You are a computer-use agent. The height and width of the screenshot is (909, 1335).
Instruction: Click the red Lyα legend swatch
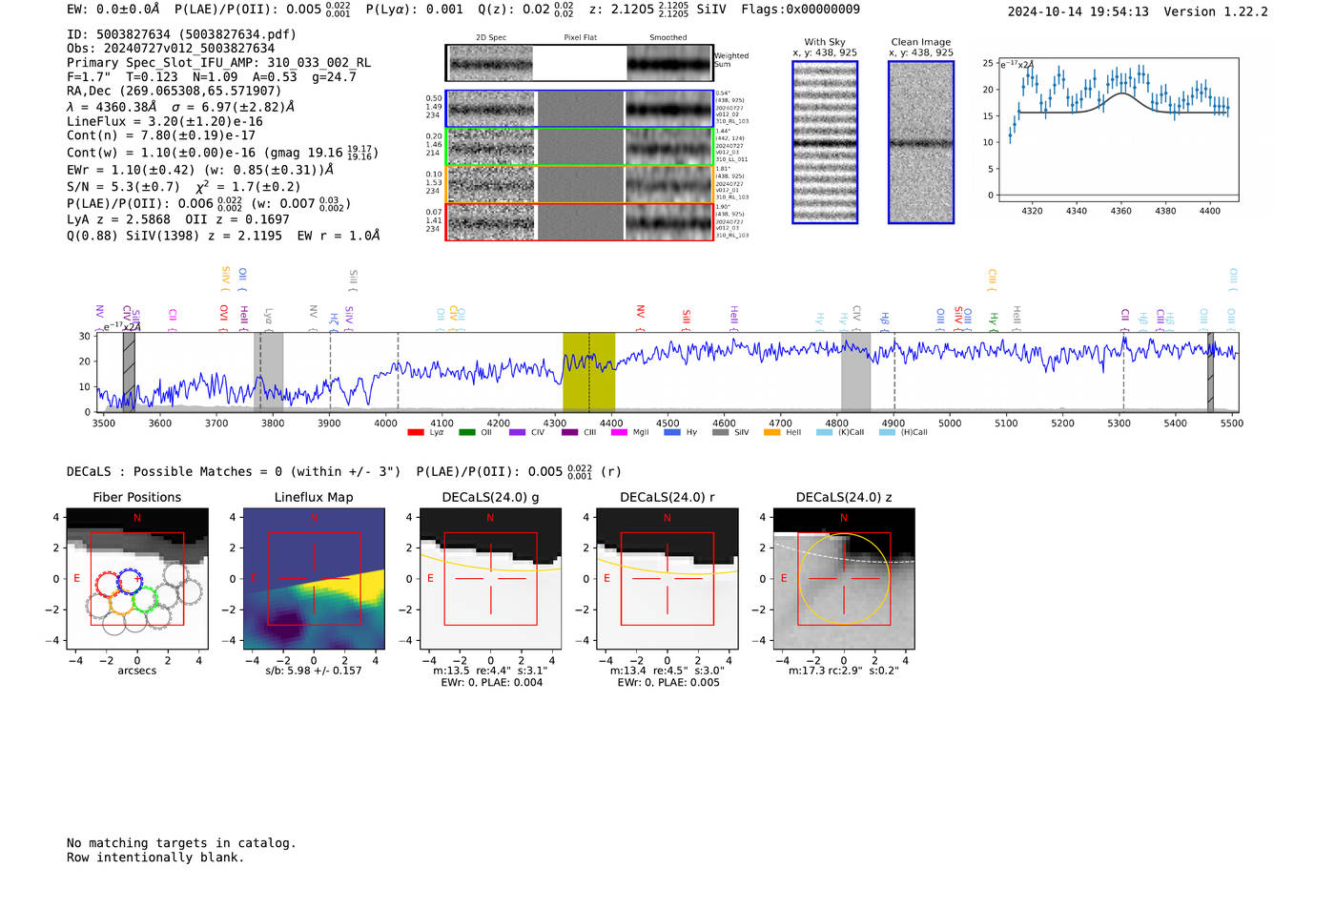[x=416, y=432]
